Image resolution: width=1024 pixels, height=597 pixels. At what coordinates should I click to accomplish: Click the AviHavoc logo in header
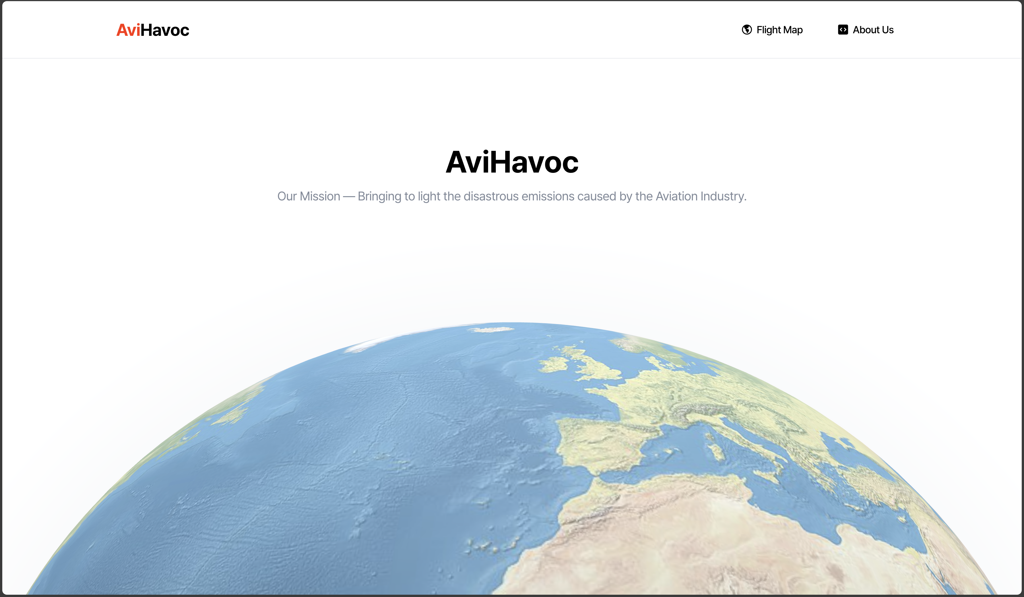click(153, 30)
